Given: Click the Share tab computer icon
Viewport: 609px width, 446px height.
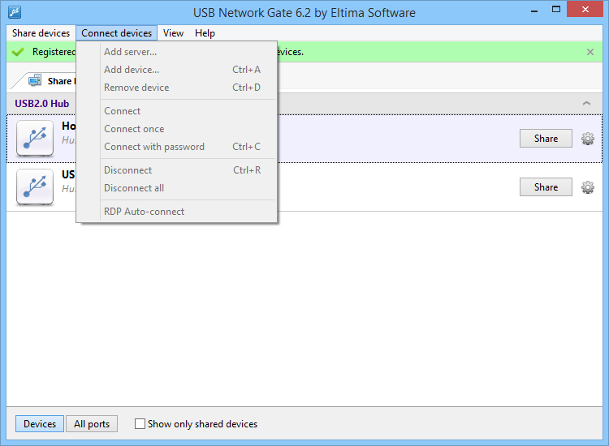Looking at the screenshot, I should [35, 80].
